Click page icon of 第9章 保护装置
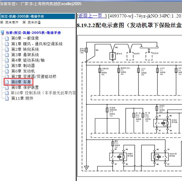Screen dimensions: 182x181 tap(7, 88)
